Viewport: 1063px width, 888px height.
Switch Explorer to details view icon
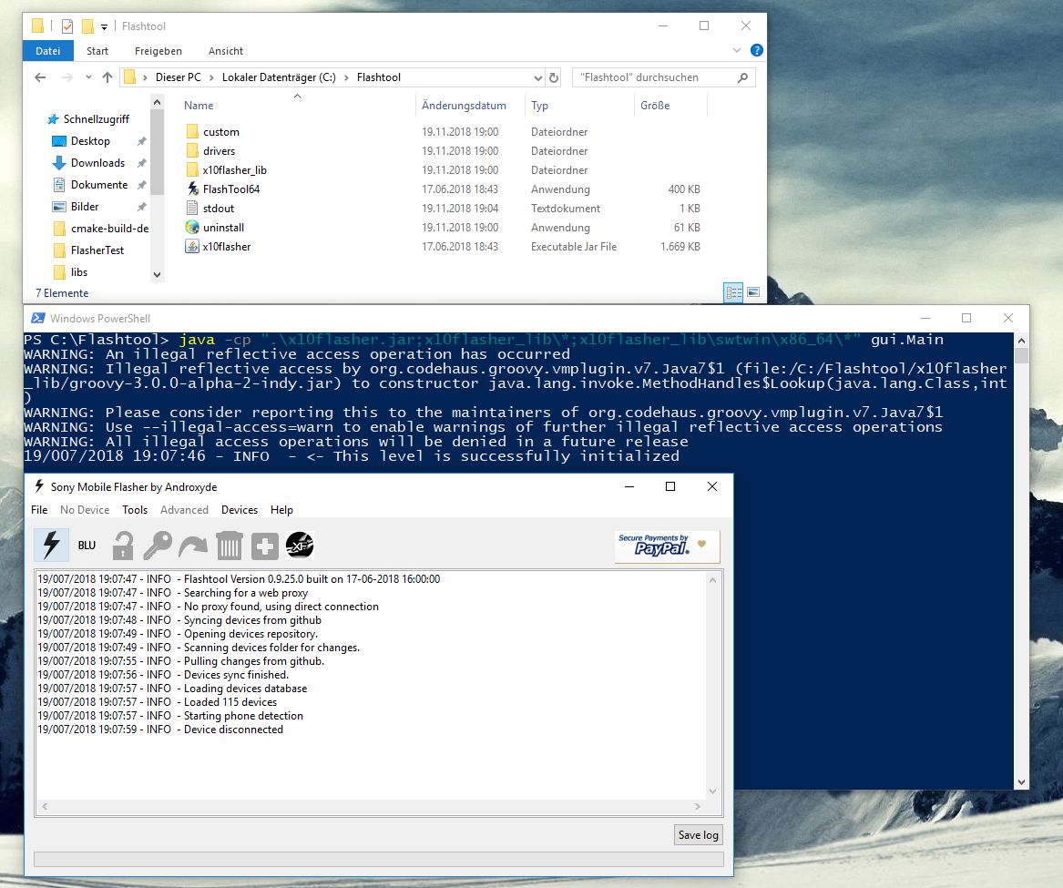pyautogui.click(x=733, y=292)
